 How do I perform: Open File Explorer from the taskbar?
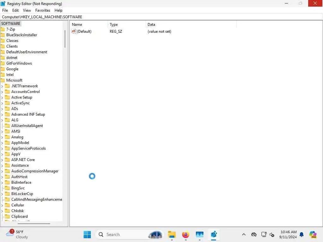point(172,234)
